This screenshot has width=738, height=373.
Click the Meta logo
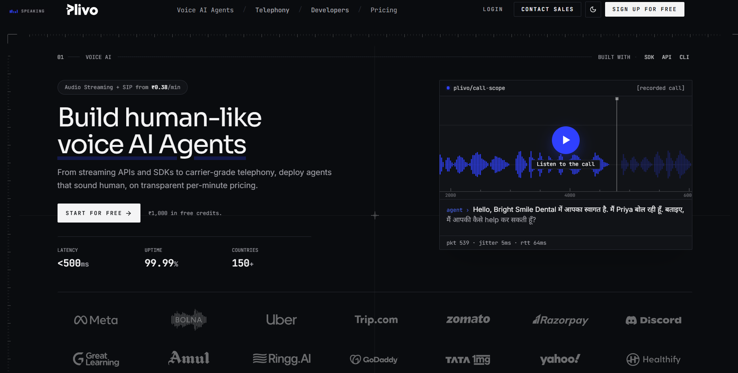point(96,320)
